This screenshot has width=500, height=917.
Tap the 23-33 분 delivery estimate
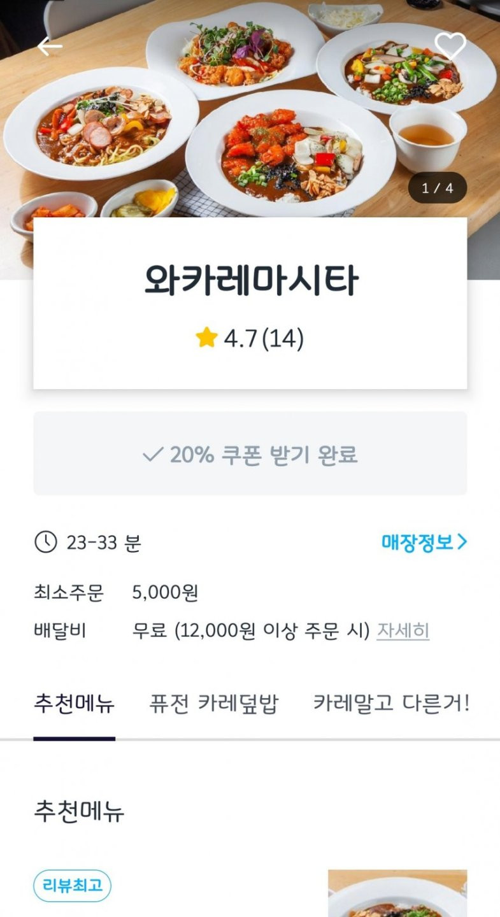(103, 543)
